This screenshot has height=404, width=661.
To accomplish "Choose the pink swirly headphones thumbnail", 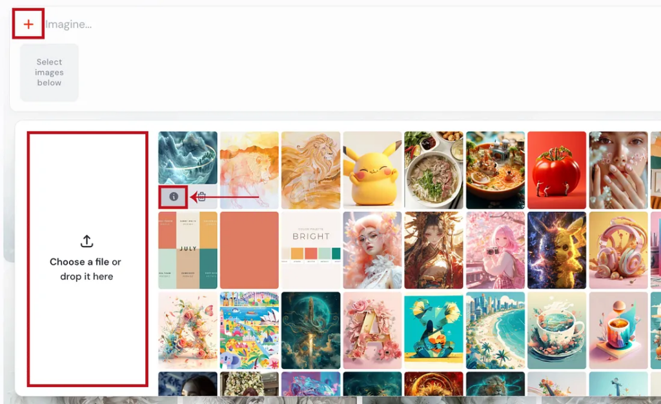I will coord(618,250).
